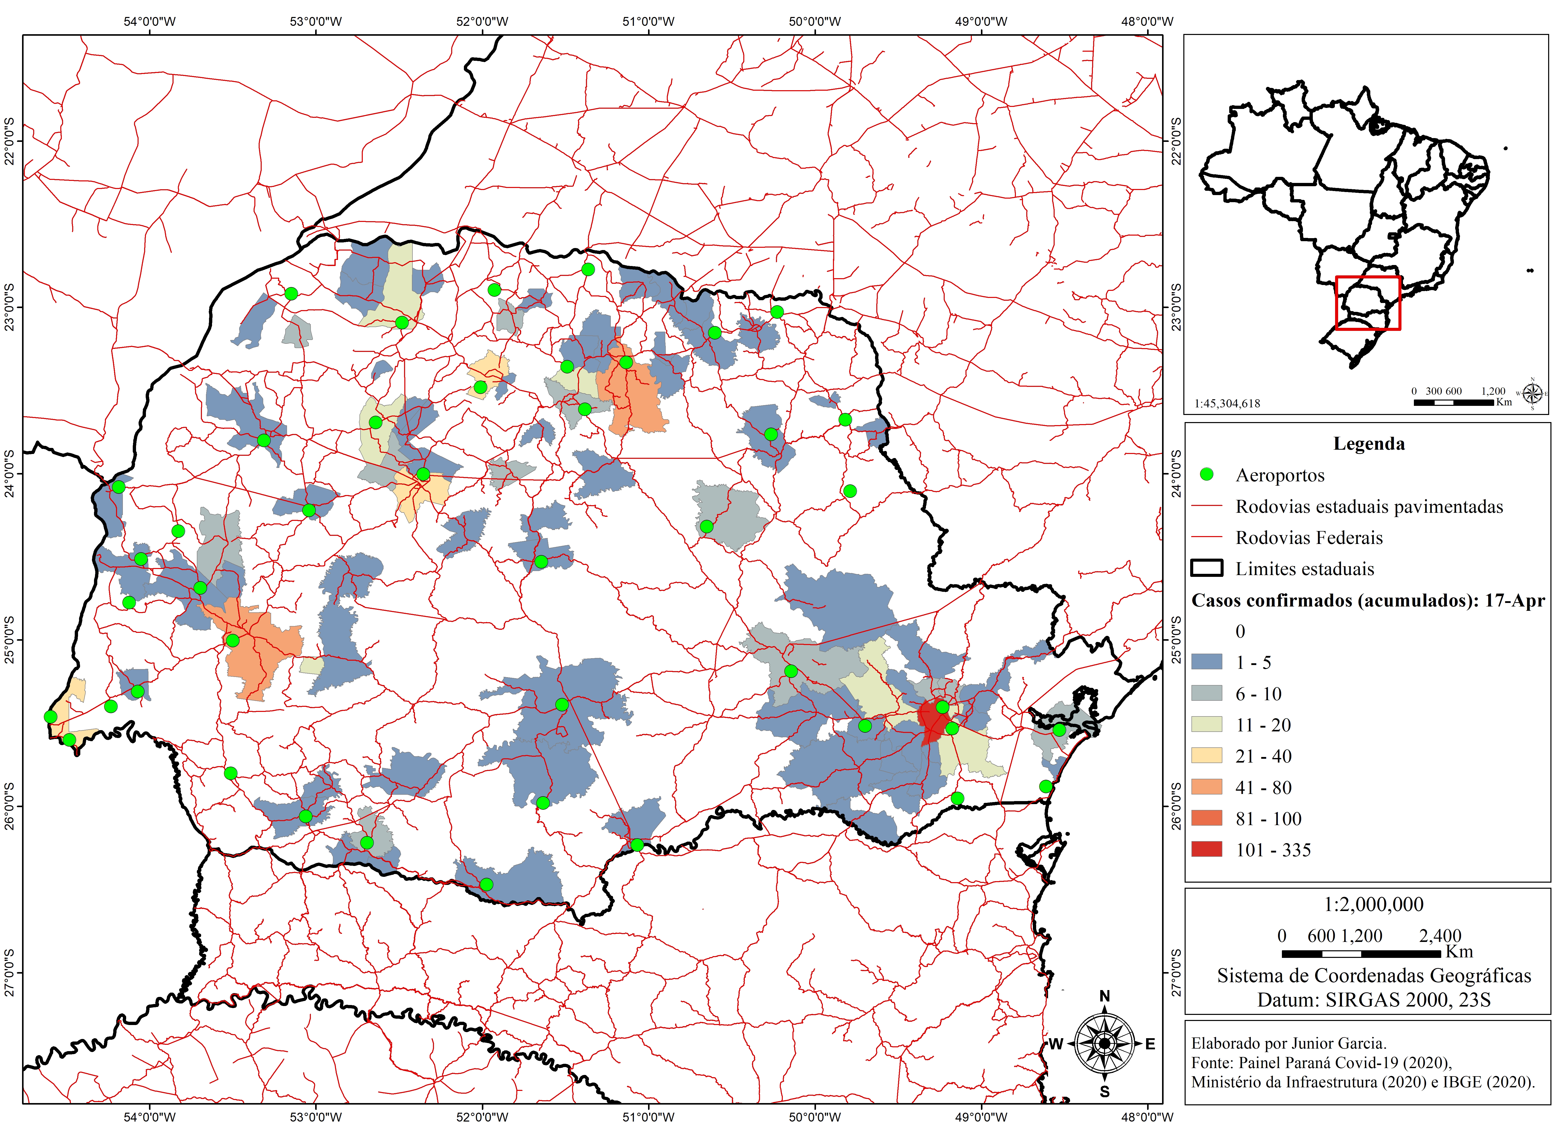Click the 'W' letter beside the main compass
Image resolution: width=1556 pixels, height=1137 pixels.
pos(1056,1044)
